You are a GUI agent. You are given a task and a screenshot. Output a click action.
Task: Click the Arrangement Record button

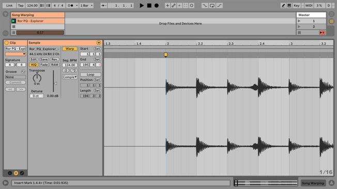tap(157, 6)
